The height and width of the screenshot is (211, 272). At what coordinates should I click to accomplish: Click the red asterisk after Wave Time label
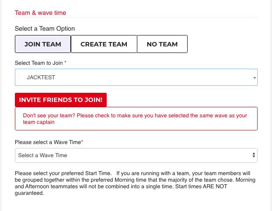point(82,141)
